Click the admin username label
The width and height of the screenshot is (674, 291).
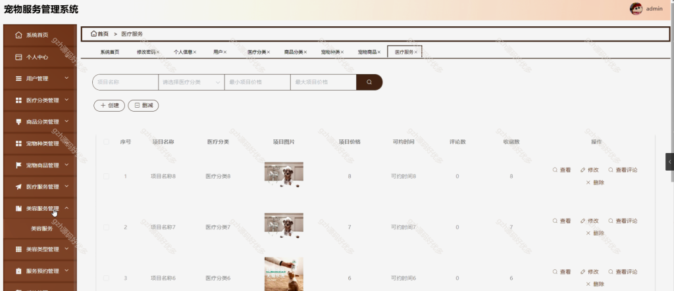654,9
